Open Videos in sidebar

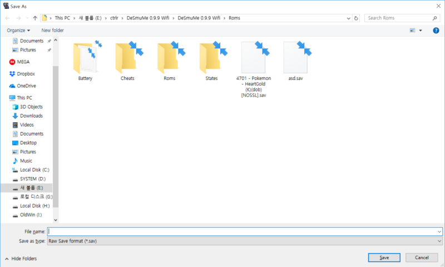coord(23,125)
